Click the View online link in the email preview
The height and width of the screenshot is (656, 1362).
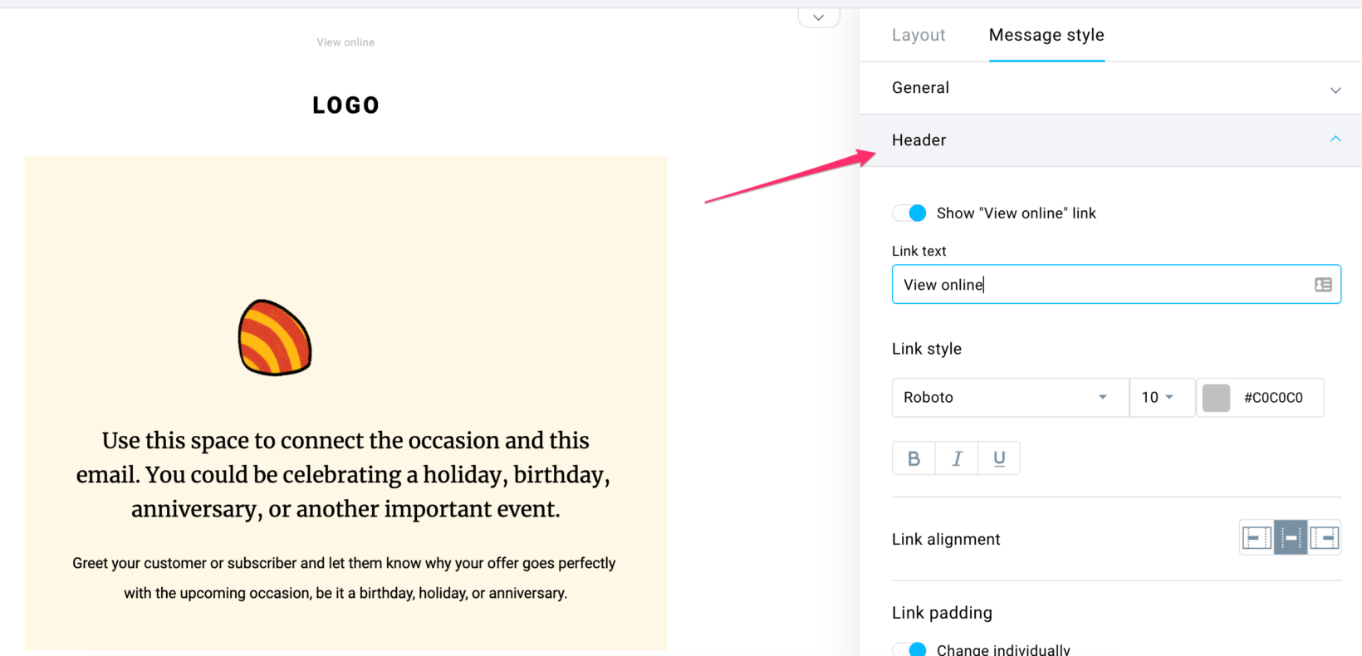point(345,42)
